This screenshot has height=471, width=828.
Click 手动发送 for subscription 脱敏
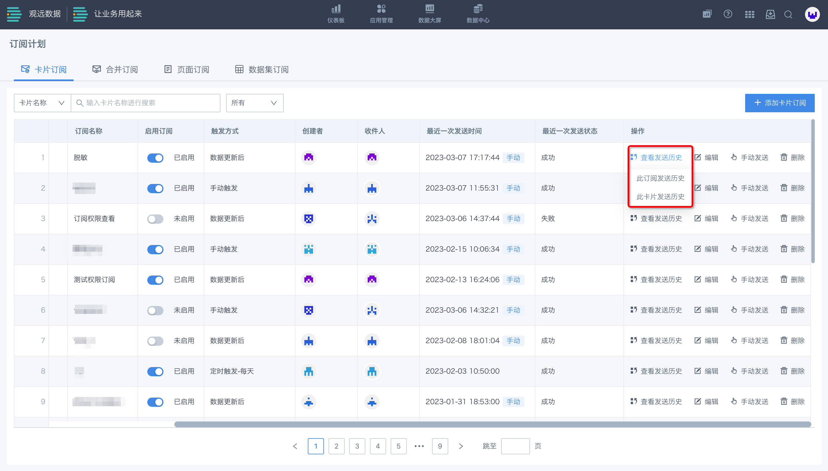(x=749, y=157)
